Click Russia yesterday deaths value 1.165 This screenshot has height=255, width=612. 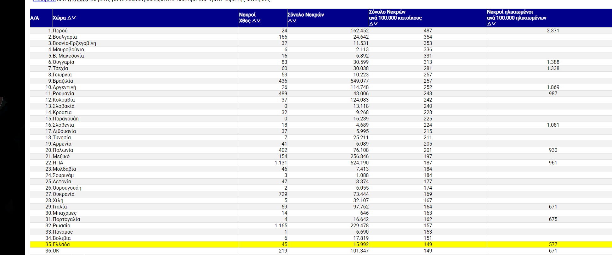click(x=281, y=225)
